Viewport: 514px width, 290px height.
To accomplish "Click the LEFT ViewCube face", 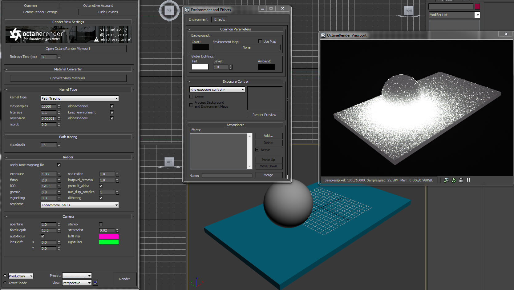I will (169, 162).
